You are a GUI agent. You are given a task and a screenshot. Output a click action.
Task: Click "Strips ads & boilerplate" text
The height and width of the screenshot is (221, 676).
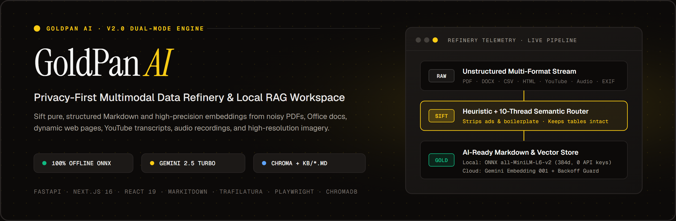point(501,122)
